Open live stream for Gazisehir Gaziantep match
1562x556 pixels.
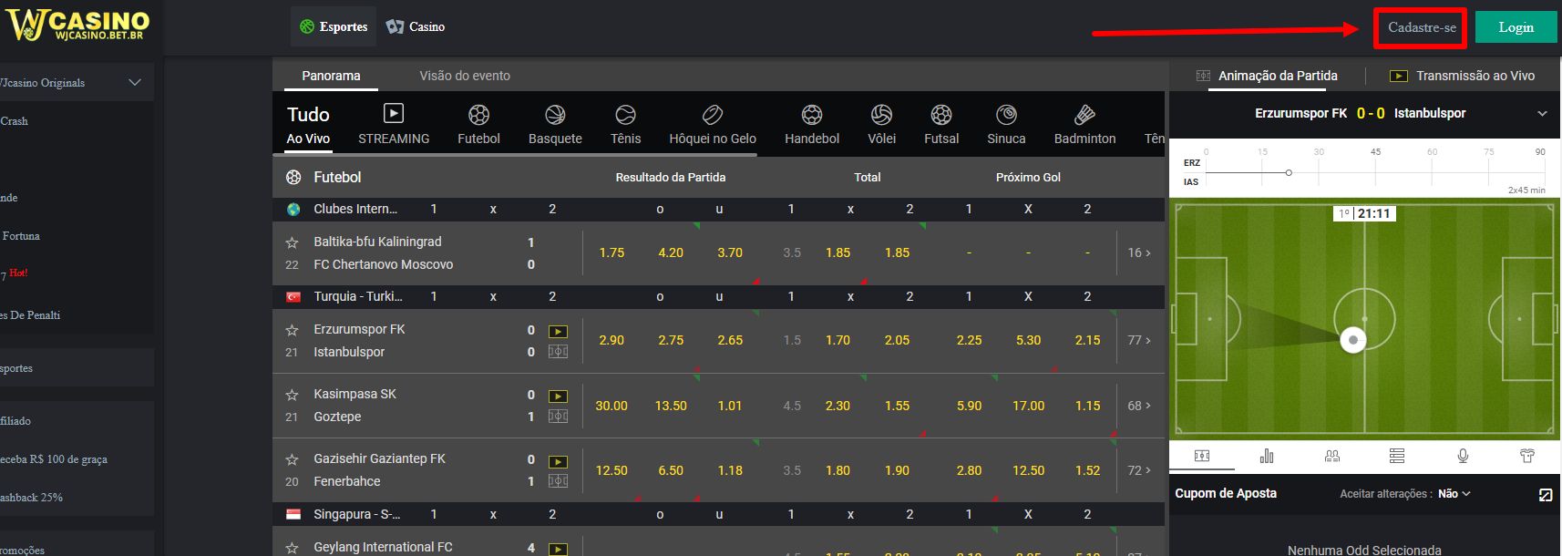(x=558, y=462)
